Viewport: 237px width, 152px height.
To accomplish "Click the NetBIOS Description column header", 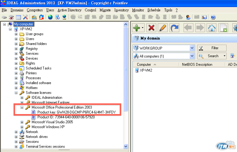I will 202,65.
